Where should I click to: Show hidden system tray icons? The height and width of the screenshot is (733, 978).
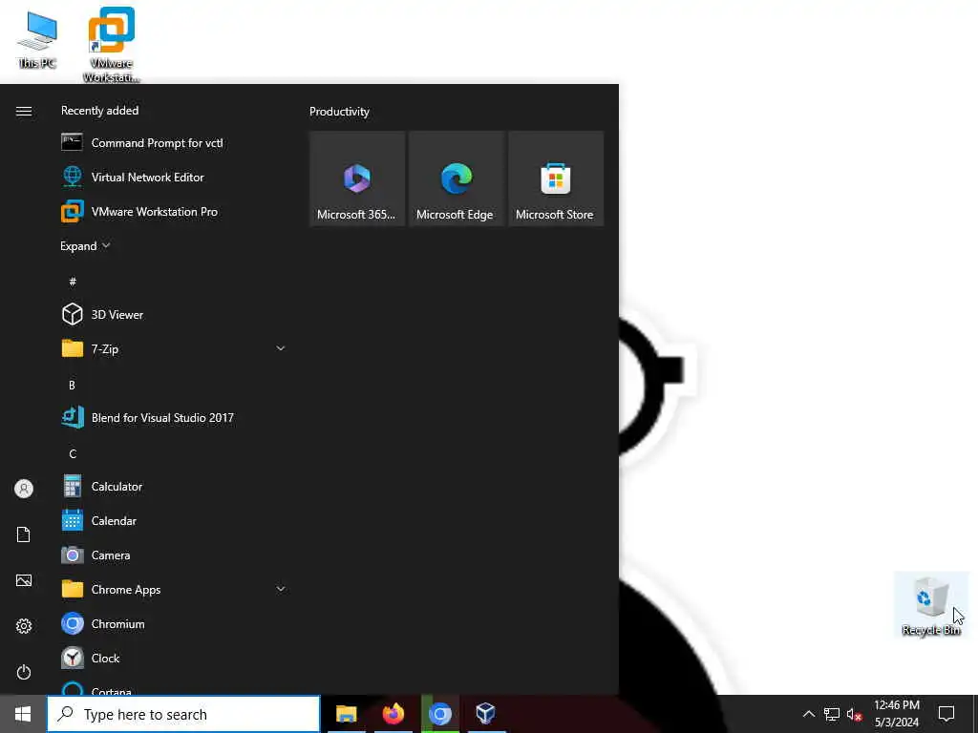(808, 714)
